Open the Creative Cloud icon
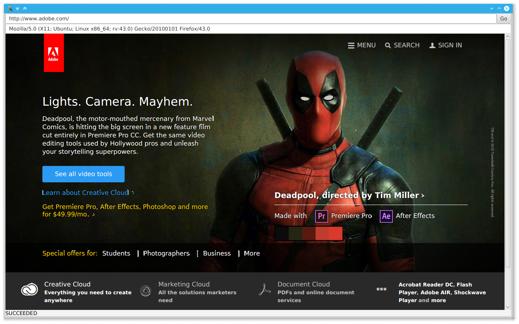Viewport: 519px width, 324px height. 29,290
